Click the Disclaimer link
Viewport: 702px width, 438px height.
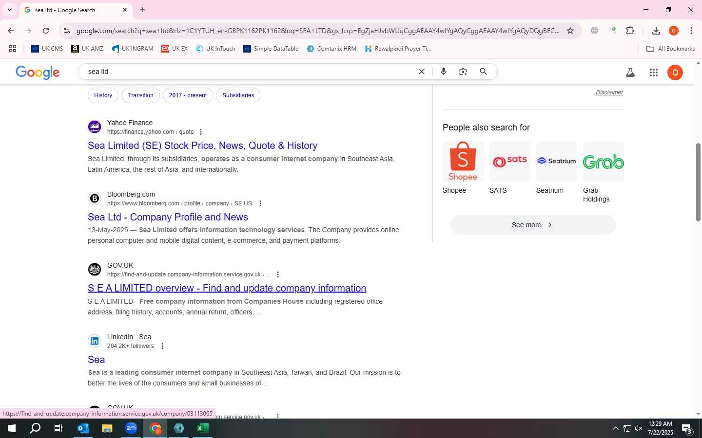coord(609,92)
